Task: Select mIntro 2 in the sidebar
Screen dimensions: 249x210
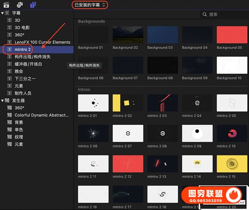Action: [x=24, y=50]
